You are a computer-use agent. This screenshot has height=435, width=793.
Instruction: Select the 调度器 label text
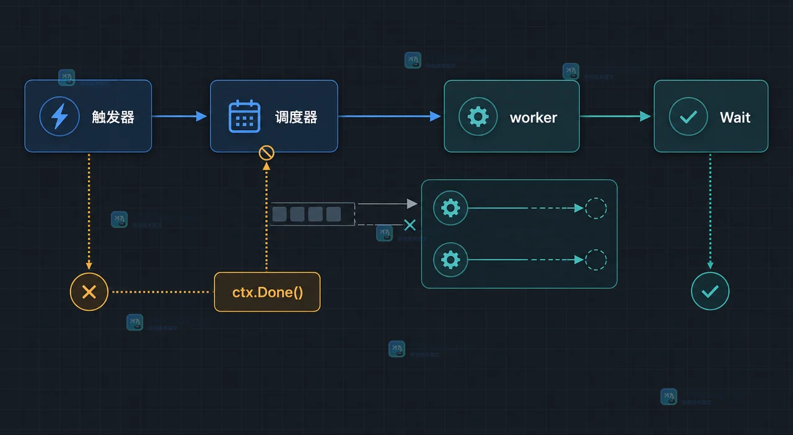296,117
